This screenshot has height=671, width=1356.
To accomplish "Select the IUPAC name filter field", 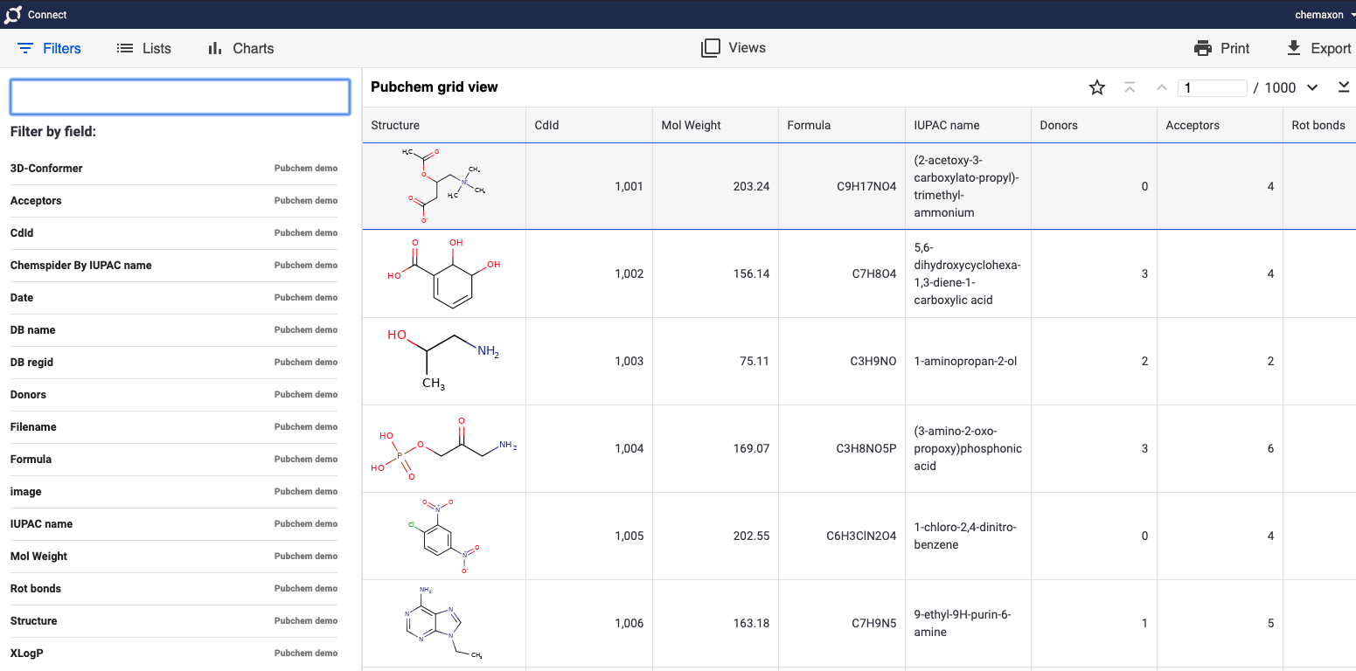I will 174,524.
